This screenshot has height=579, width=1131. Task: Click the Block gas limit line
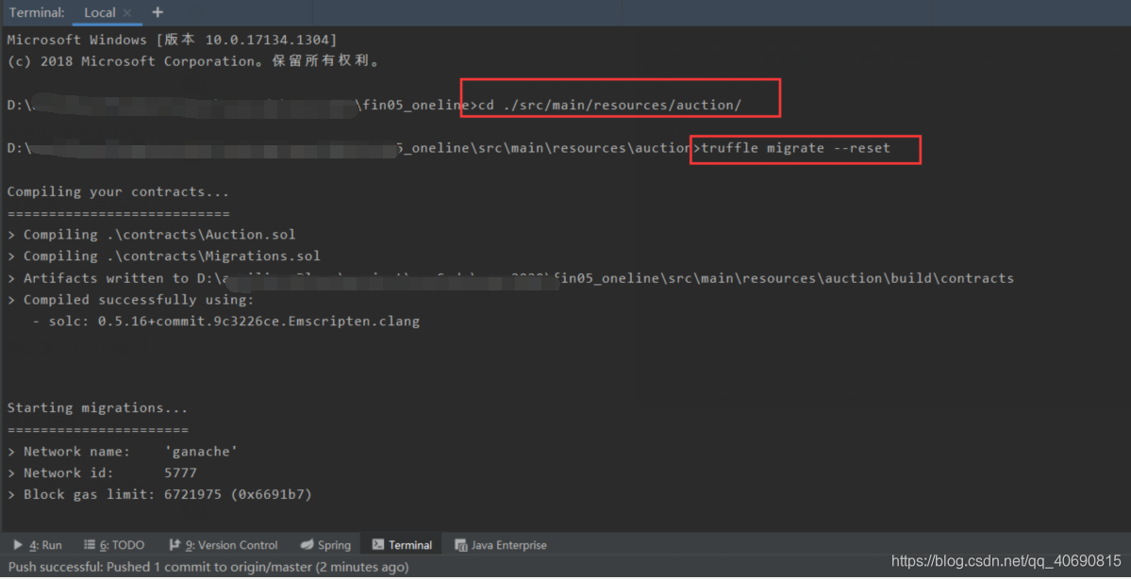(159, 495)
